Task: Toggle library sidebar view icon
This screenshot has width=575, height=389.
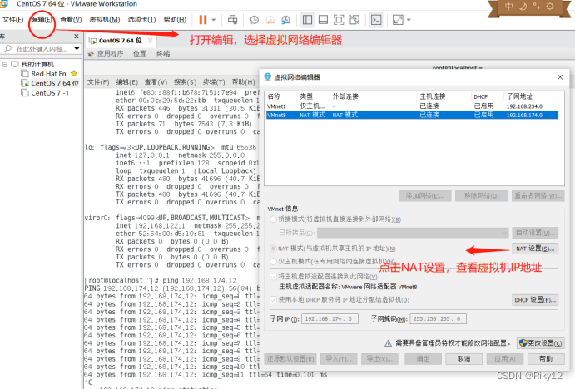Action: (307, 20)
